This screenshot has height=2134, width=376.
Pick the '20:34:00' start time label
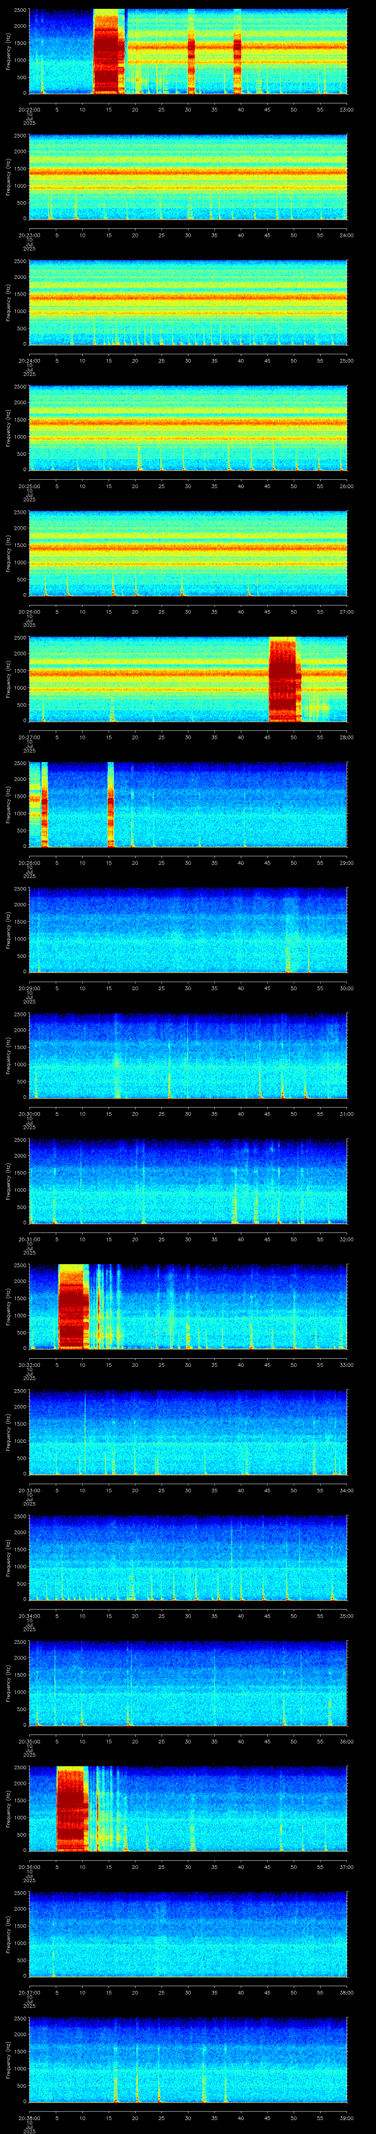tap(29, 1615)
